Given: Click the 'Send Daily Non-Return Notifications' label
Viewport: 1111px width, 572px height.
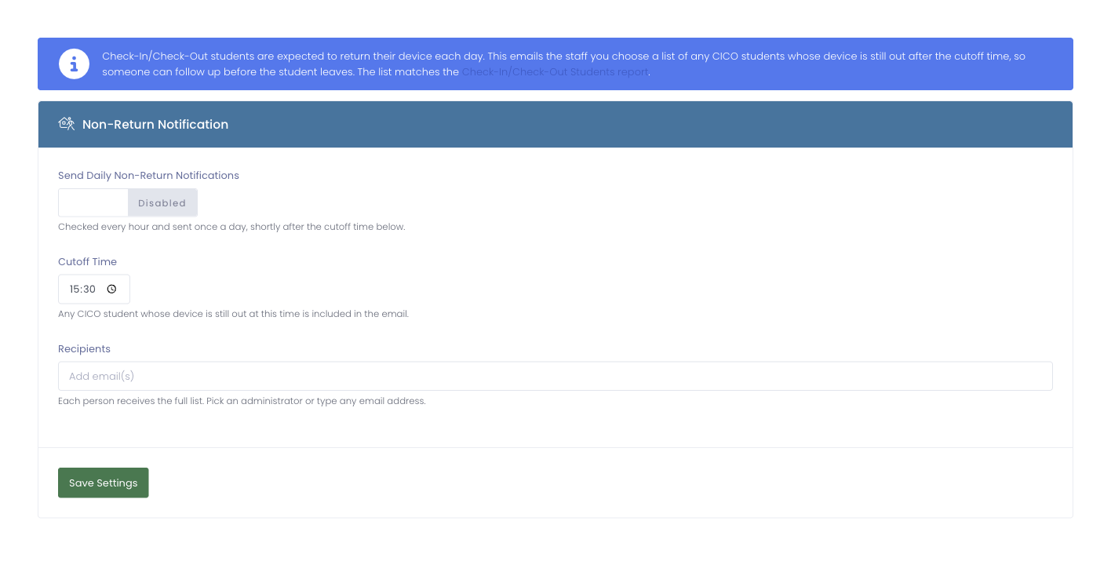Looking at the screenshot, I should pos(148,175).
